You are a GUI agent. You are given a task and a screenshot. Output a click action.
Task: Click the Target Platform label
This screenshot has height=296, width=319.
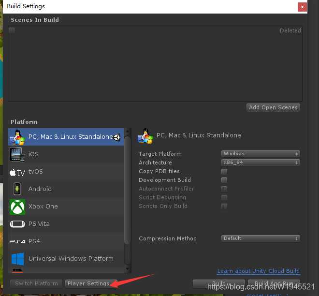pyautogui.click(x=160, y=154)
